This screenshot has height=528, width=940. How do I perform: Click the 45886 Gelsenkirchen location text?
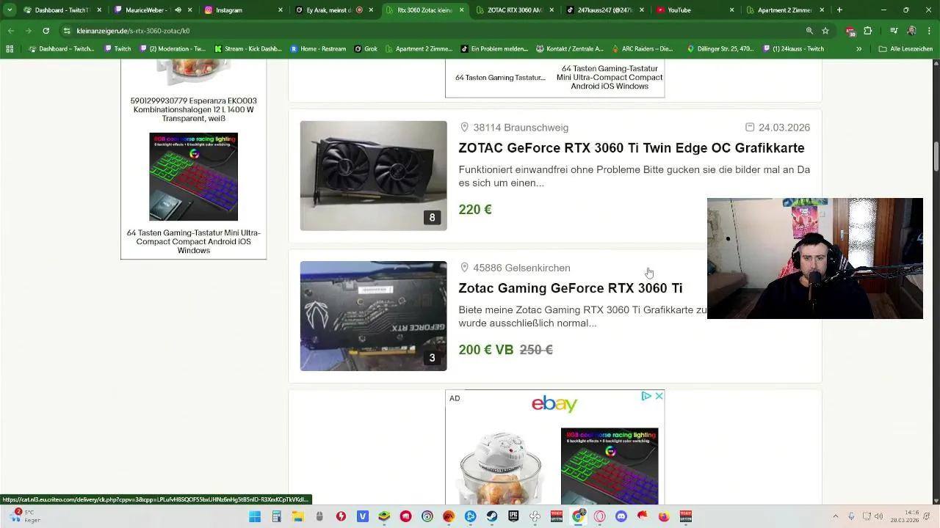coord(521,268)
